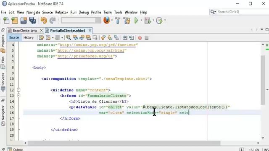
Task: Switch to BeanCliente.java tab
Action: [25, 31]
